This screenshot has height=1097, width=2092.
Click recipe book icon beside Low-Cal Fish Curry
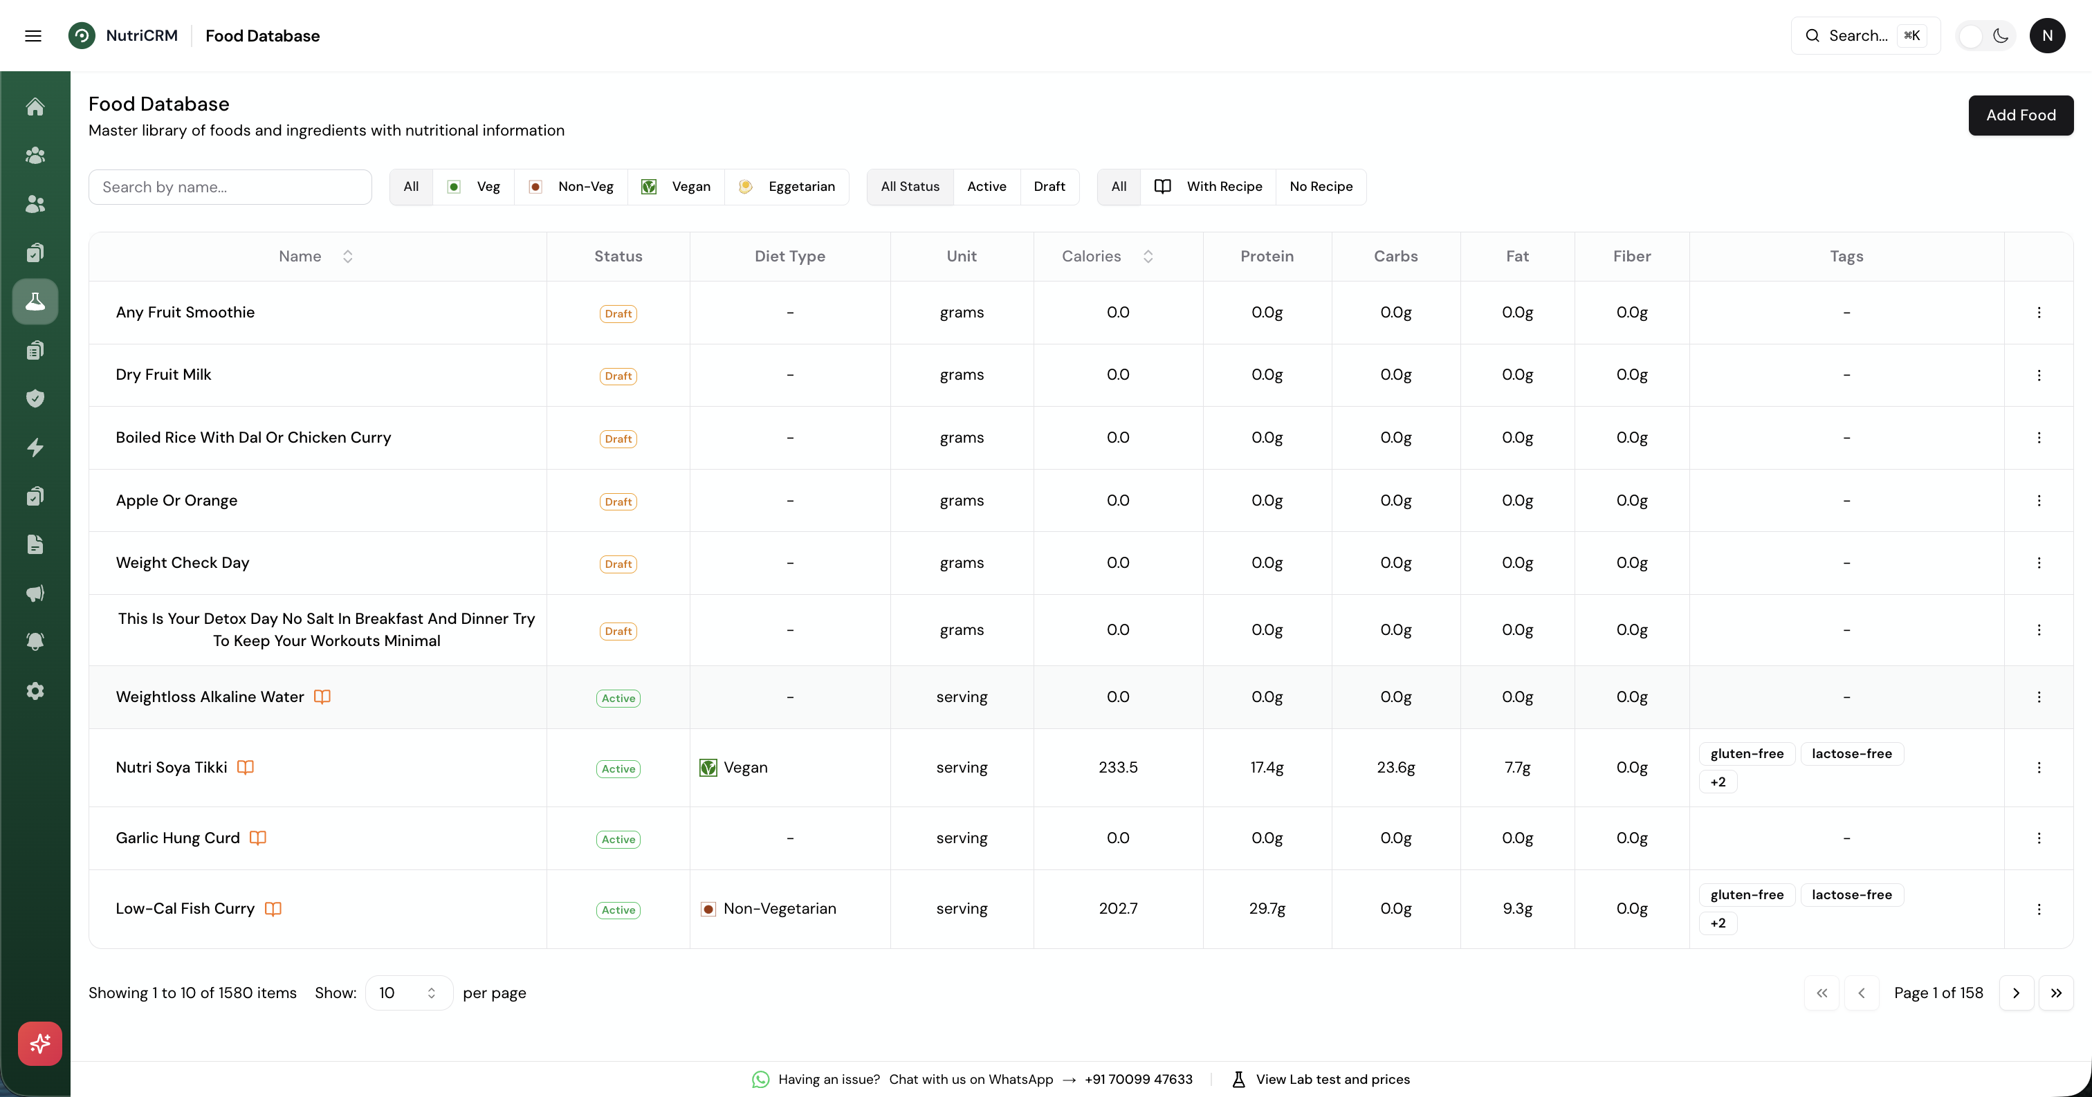click(x=273, y=909)
